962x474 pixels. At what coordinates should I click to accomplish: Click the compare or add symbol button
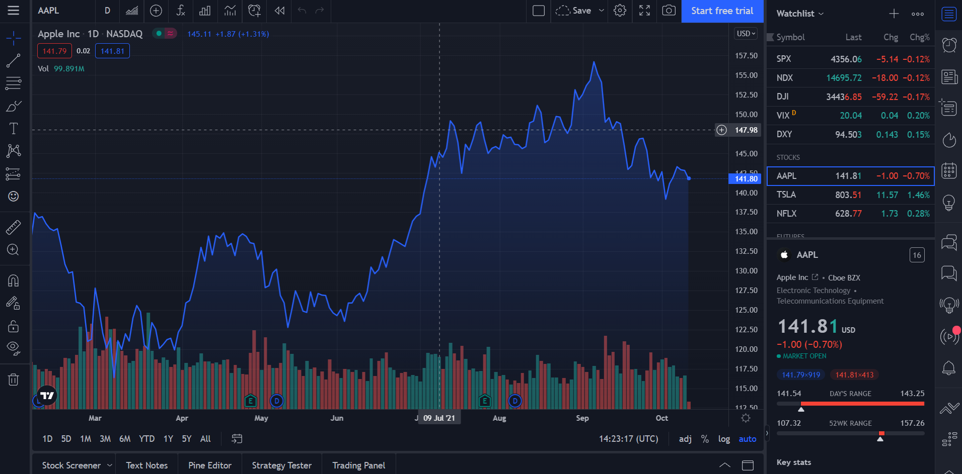click(x=156, y=11)
